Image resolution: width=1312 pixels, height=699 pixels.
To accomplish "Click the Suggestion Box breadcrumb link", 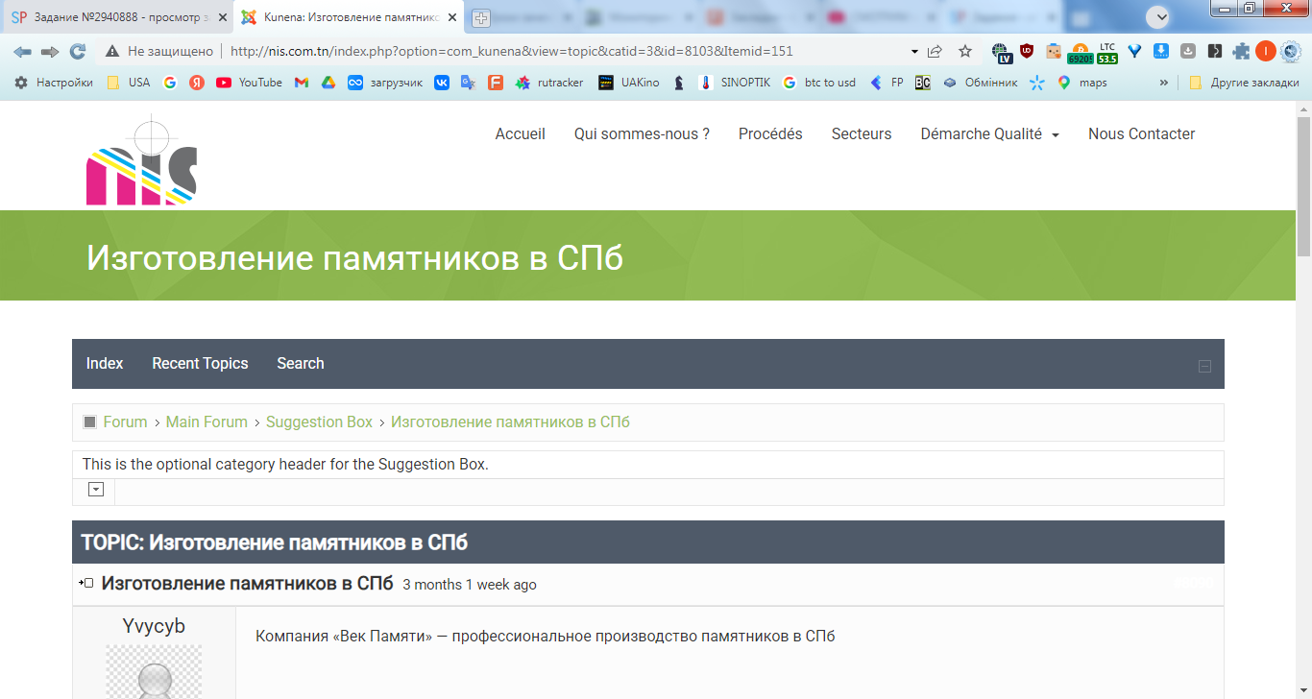I will tap(319, 422).
